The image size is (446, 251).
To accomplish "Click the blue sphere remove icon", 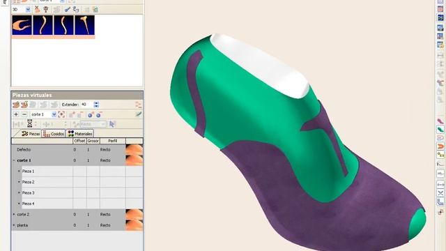I will point(99,114).
